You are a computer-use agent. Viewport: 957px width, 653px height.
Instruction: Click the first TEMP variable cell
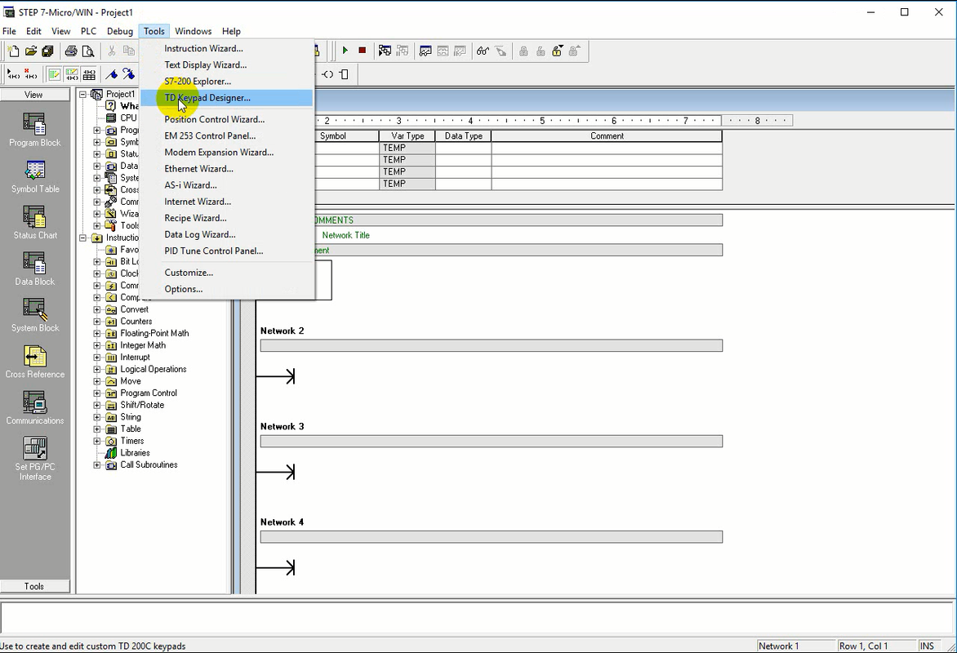(x=407, y=148)
